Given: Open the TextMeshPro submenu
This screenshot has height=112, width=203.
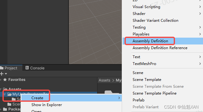Looking at the screenshot, I should [x=163, y=64].
